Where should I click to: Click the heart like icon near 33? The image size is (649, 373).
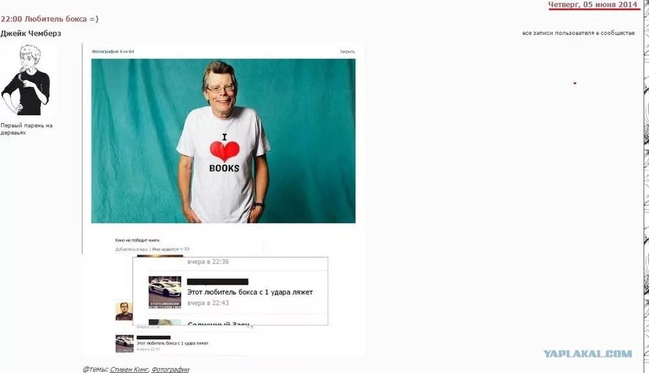181,249
